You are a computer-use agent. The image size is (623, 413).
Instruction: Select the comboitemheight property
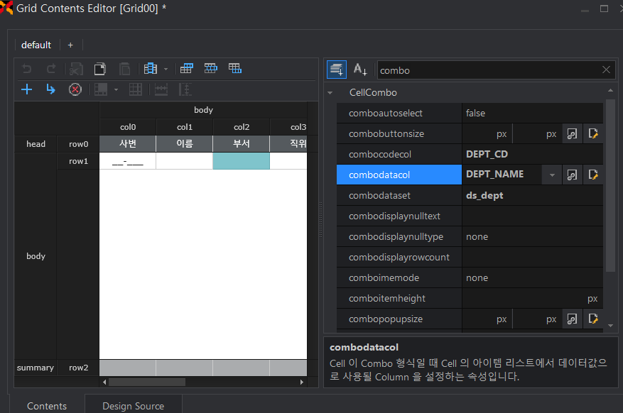[x=399, y=299]
